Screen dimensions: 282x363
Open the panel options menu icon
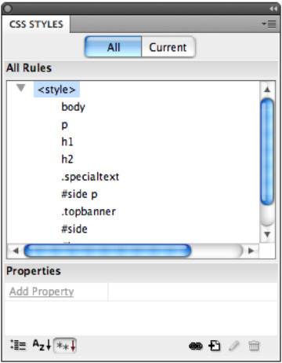click(269, 24)
